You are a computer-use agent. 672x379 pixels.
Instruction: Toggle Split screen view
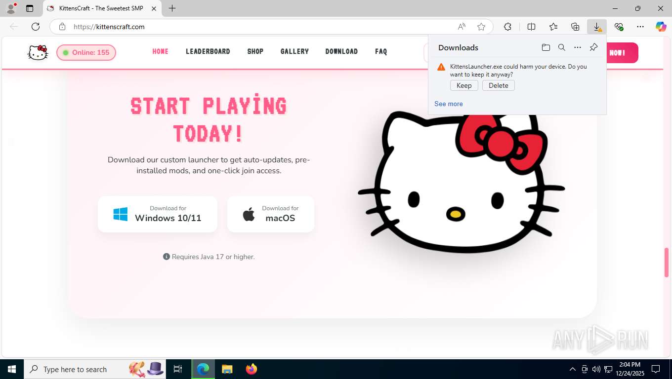531,27
